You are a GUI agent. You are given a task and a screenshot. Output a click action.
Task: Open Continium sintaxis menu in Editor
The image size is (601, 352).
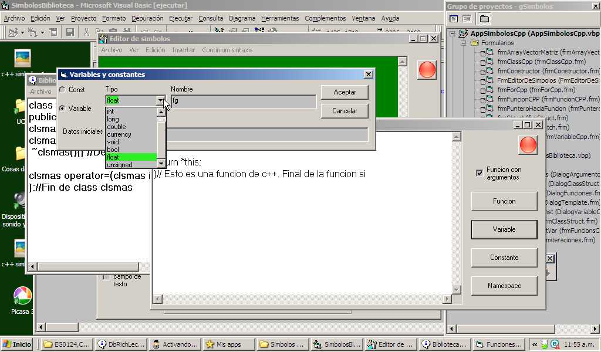click(x=227, y=50)
